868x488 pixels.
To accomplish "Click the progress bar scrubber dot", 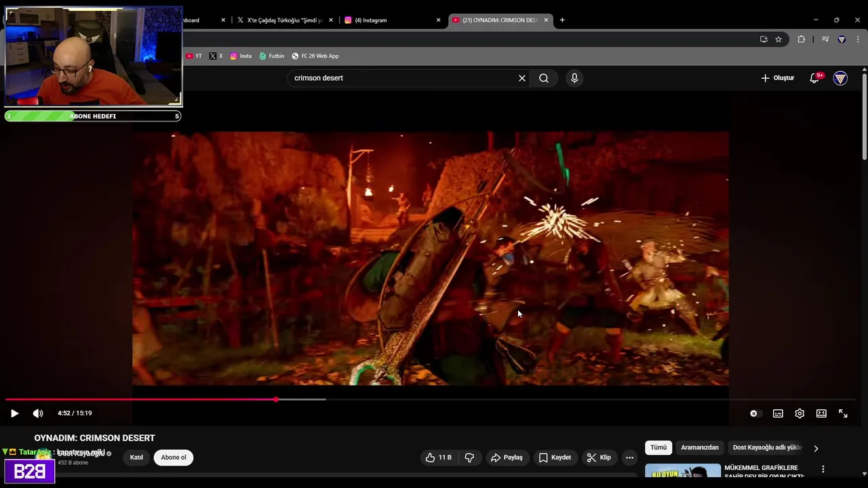I will pos(276,399).
